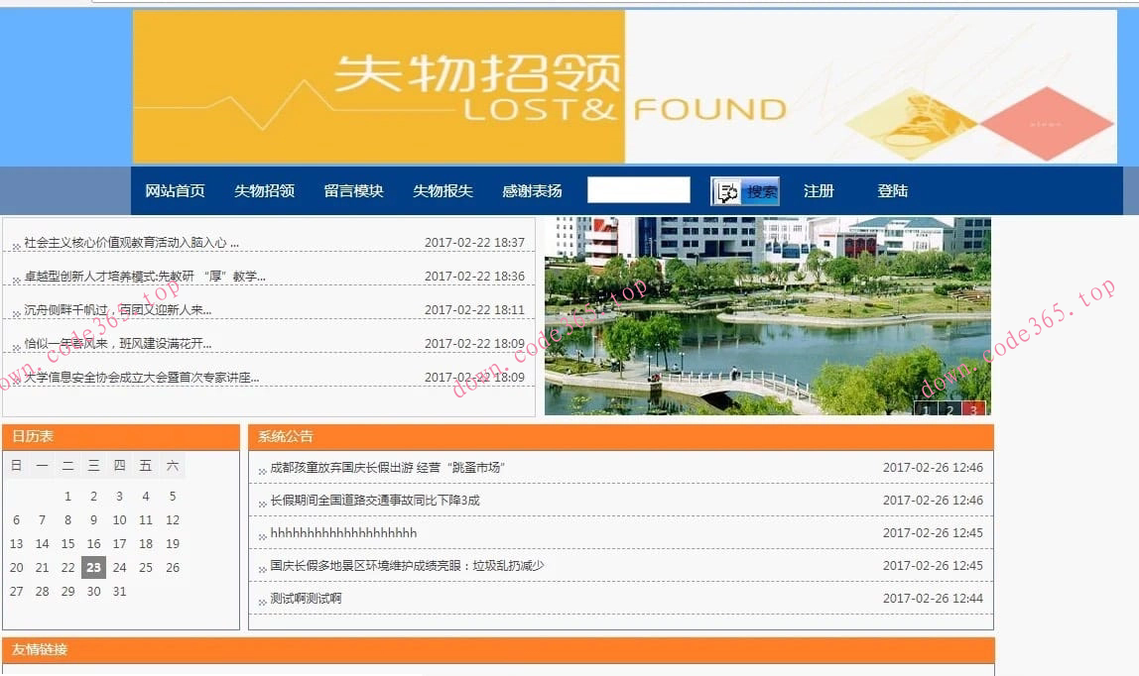The height and width of the screenshot is (676, 1139).
Task: Open the 留言模块 menu item
Action: 352,189
